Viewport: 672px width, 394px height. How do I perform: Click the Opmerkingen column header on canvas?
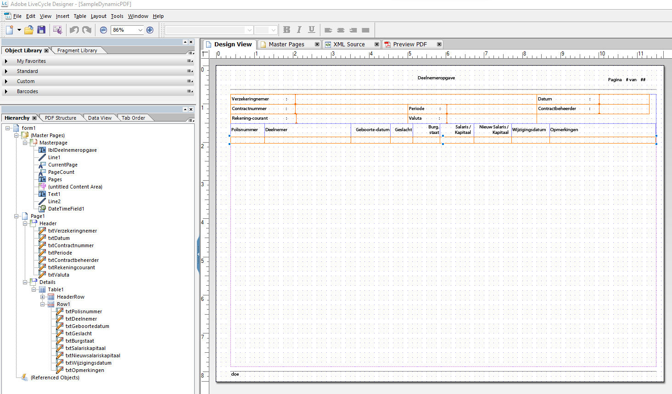(x=603, y=130)
